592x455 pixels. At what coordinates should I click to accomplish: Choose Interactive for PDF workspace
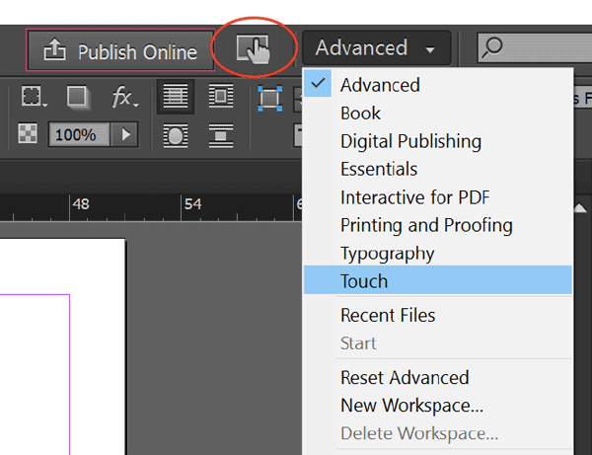coord(438,197)
